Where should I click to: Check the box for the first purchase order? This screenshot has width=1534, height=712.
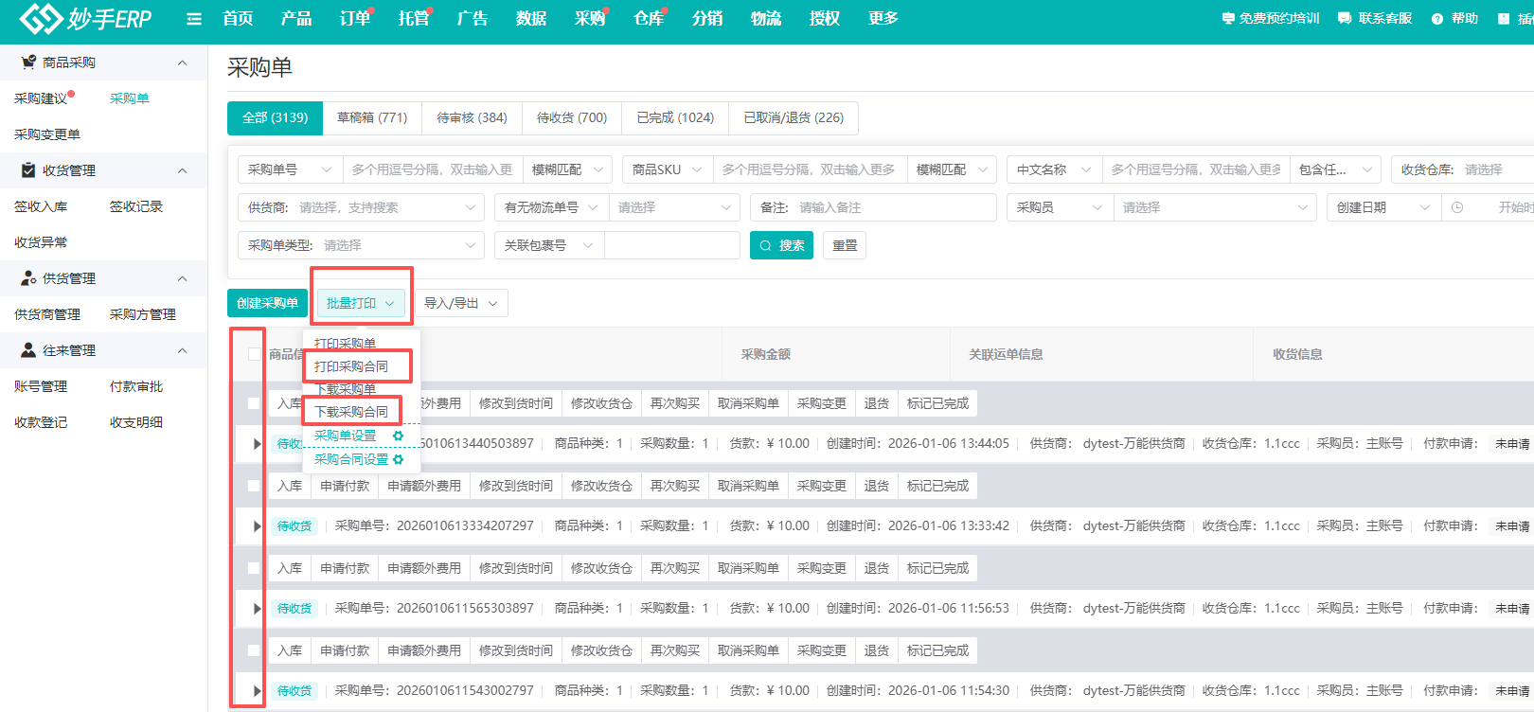tap(254, 403)
